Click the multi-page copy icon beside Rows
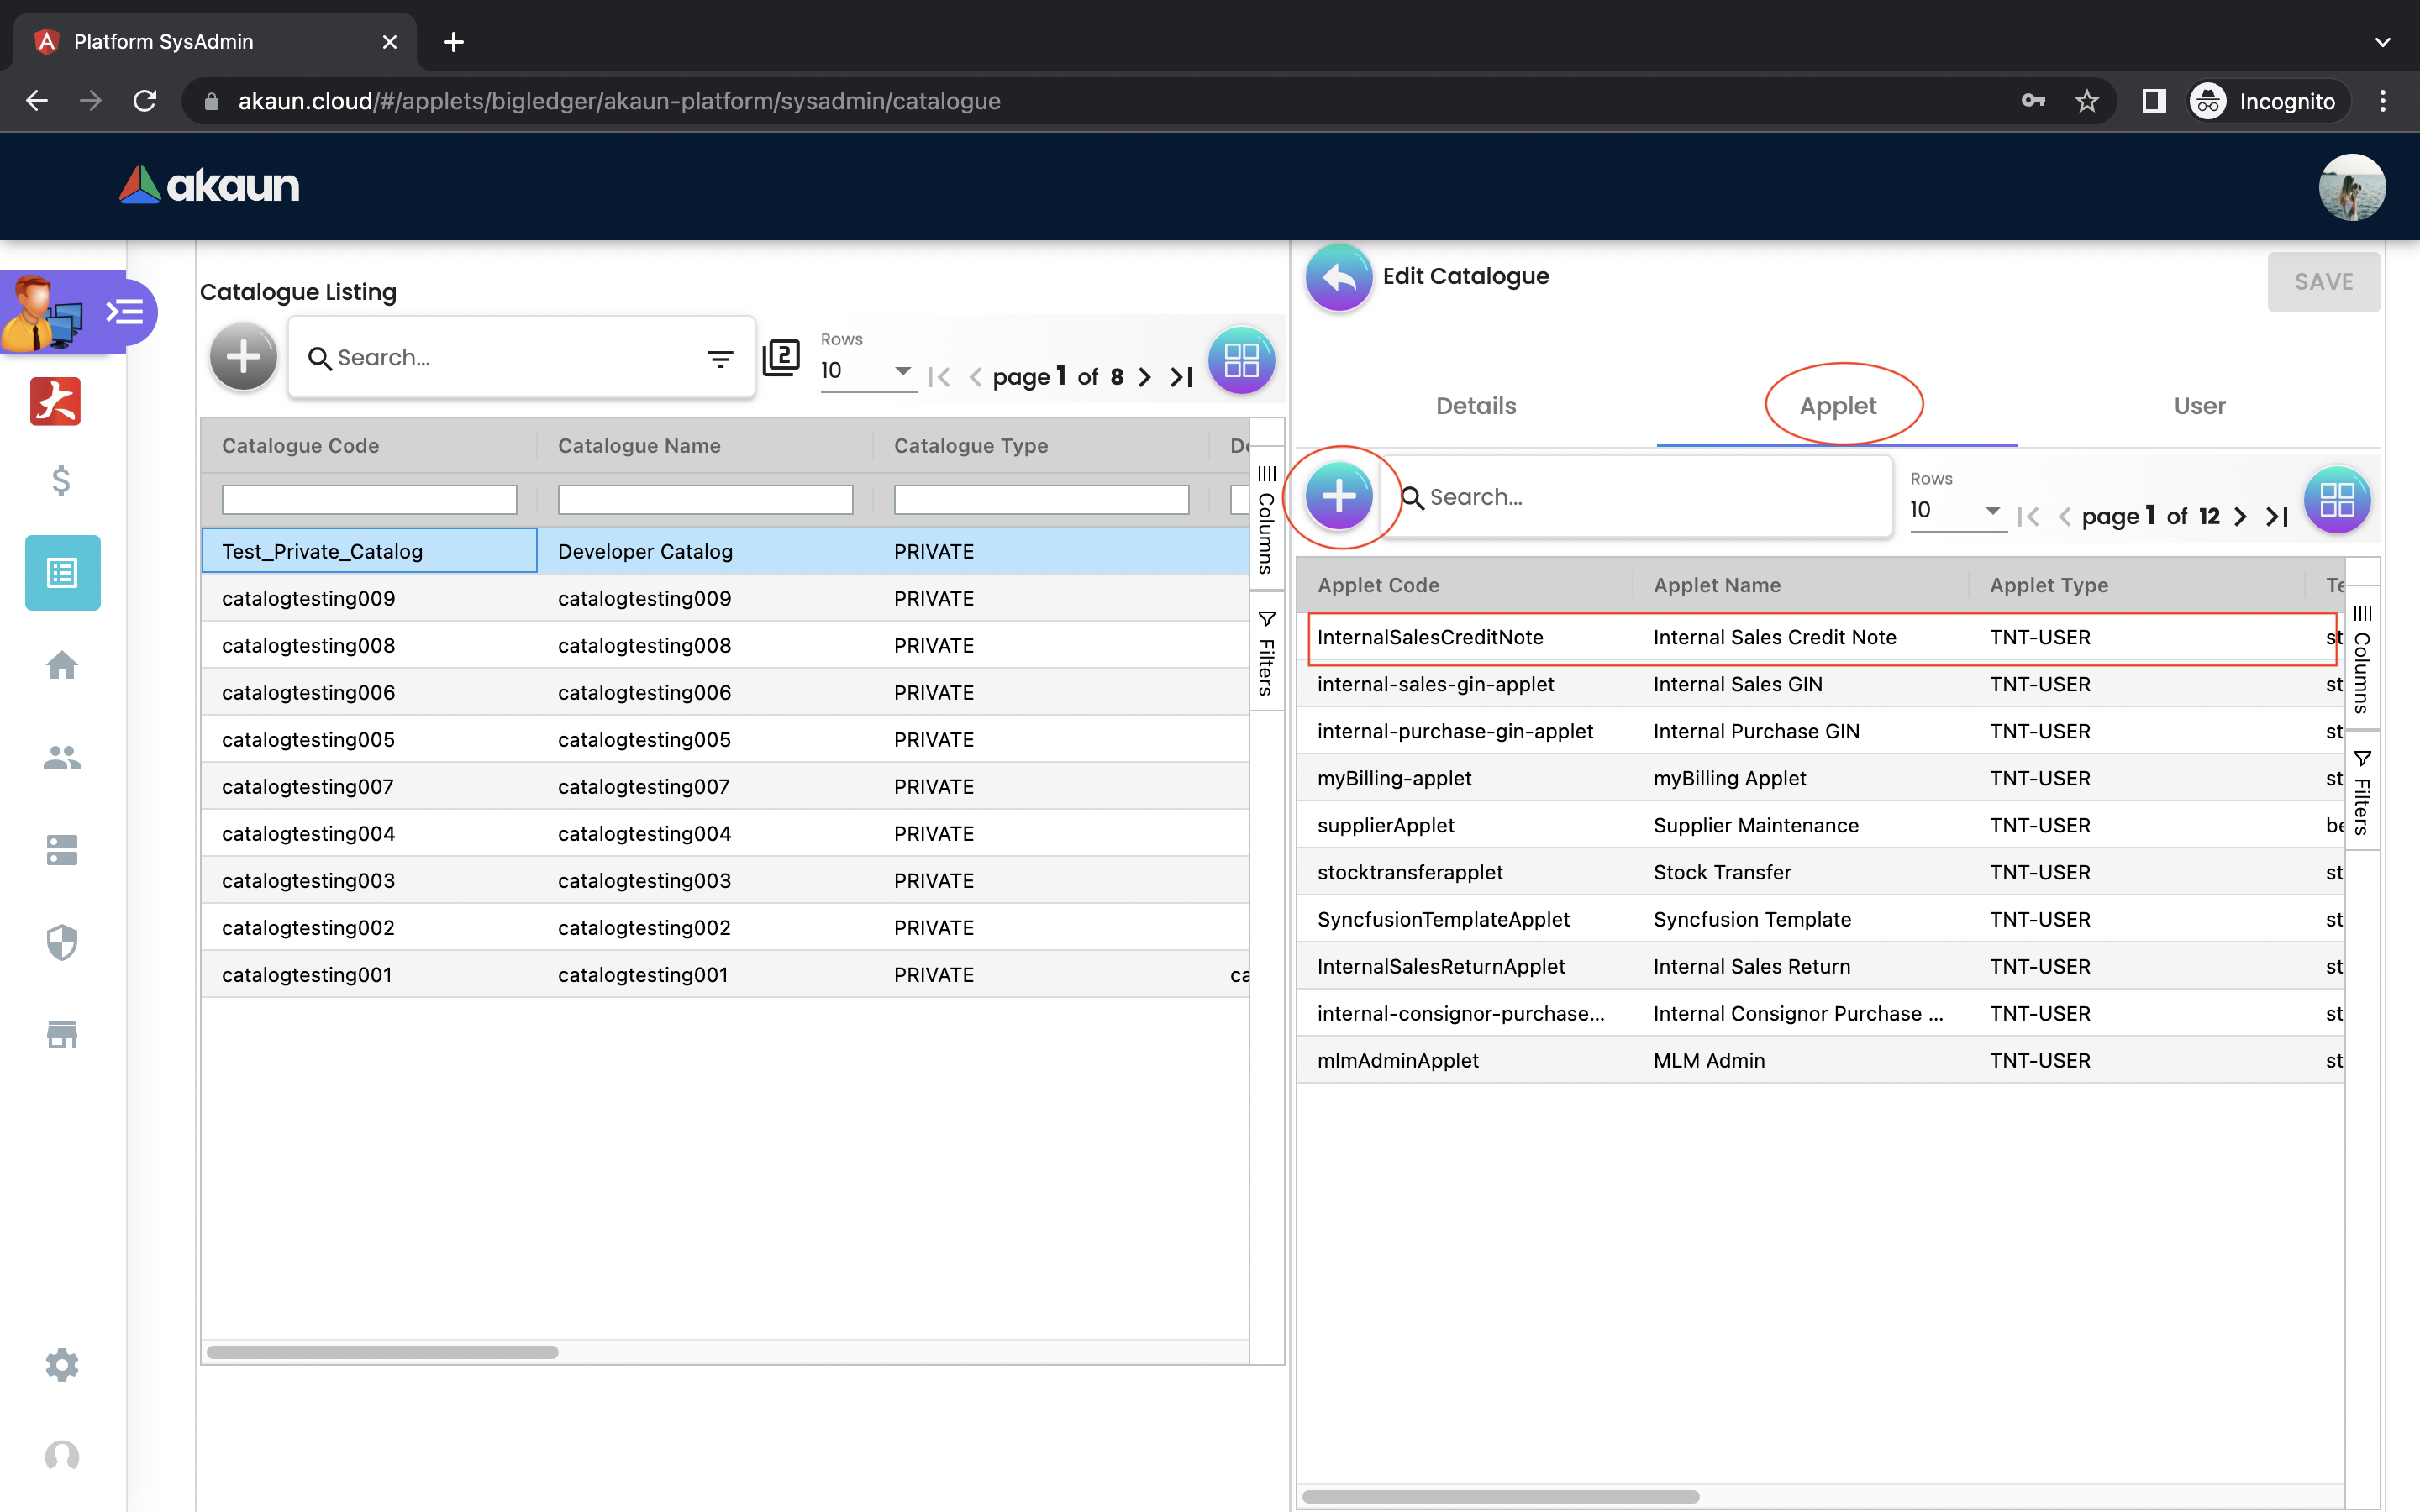This screenshot has width=2420, height=1512. 781,357
